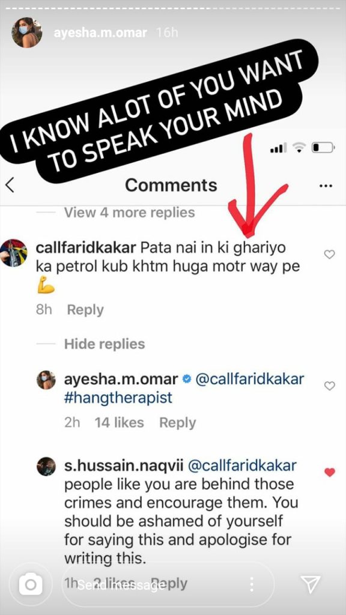Reply to callfaridkakar's comment

click(85, 310)
